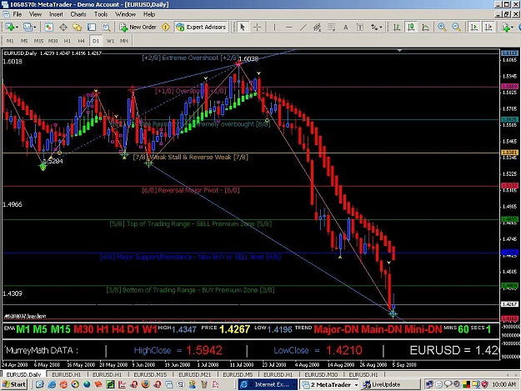521x391 pixels.
Task: Select the Fibonacci Retracement tool
Action: point(331,28)
